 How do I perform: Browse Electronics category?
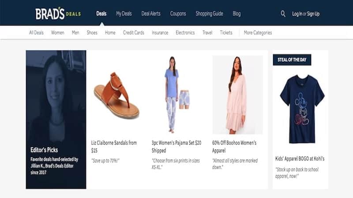point(185,33)
